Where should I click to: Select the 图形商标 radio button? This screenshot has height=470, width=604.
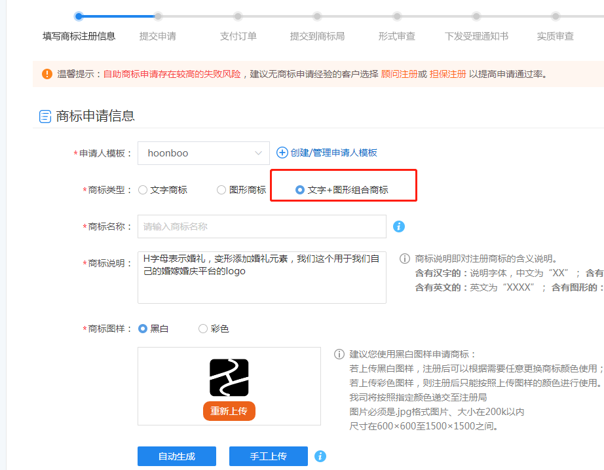(221, 190)
